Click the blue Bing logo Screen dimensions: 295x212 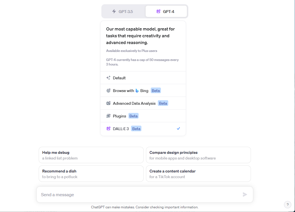coord(137,91)
